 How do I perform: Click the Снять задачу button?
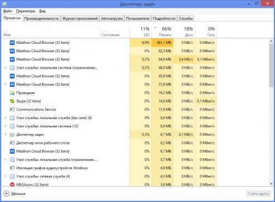pyautogui.click(x=258, y=194)
